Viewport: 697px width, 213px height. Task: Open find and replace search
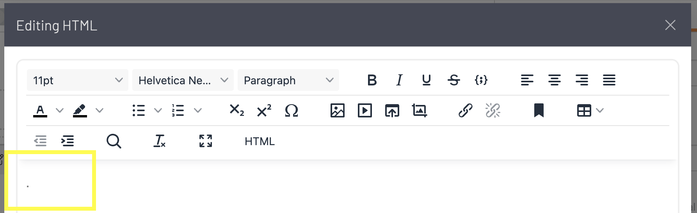click(114, 141)
